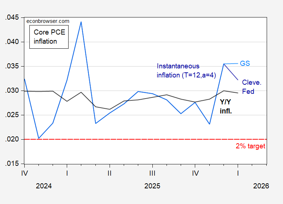Select the .040 y-axis tick label

coord(12,42)
